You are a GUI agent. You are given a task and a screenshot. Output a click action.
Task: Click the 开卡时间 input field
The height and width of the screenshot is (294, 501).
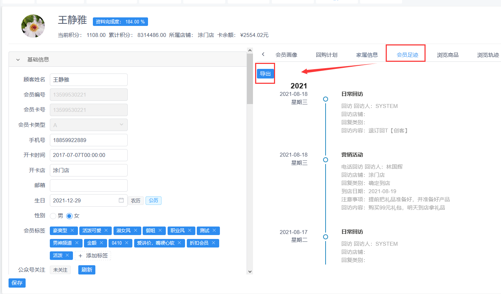[89, 155]
